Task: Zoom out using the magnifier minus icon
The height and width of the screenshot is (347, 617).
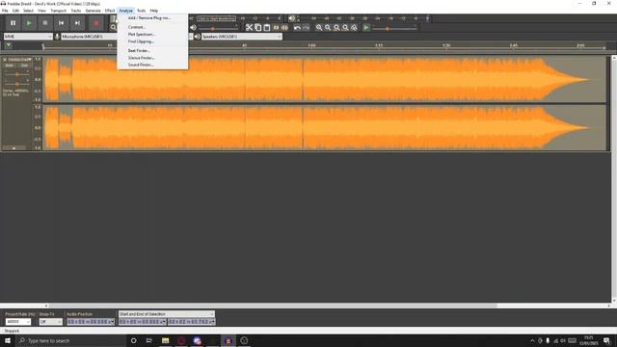Action: tap(328, 28)
